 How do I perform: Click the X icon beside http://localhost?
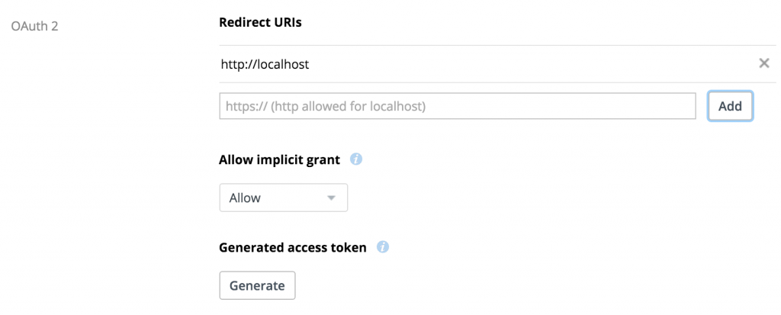click(763, 63)
